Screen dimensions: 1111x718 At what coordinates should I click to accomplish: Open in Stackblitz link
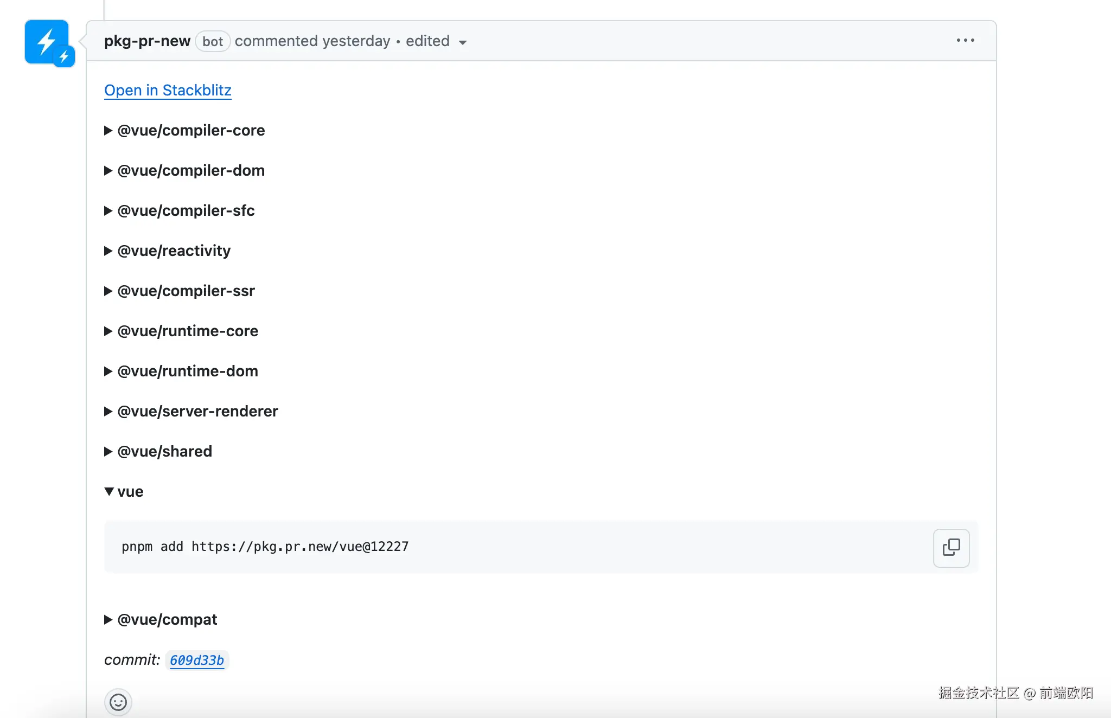click(x=168, y=90)
